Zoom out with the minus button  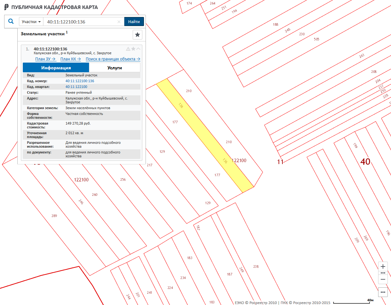point(383,279)
